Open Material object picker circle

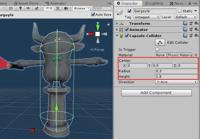point(196,55)
